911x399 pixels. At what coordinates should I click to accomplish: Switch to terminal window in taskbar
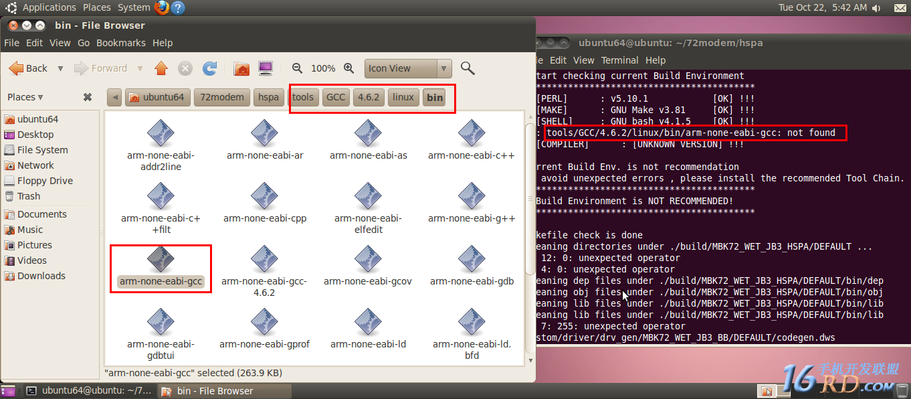(x=89, y=391)
